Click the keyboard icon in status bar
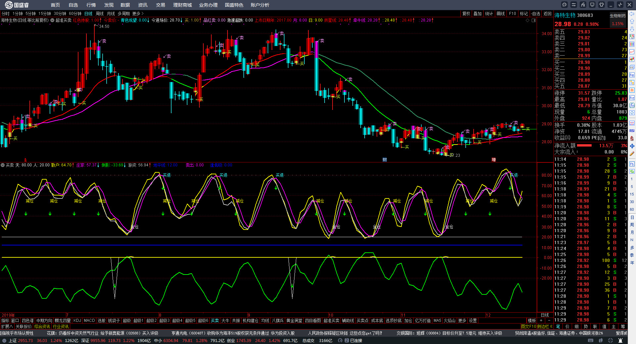Image resolution: width=636 pixels, height=344 pixels. [591, 340]
